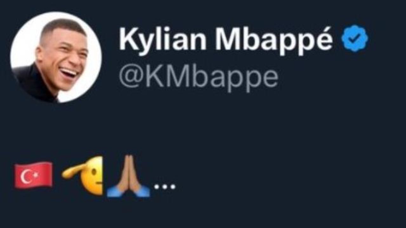Open the @KMbappe handle link
406x228 pixels.
click(199, 78)
